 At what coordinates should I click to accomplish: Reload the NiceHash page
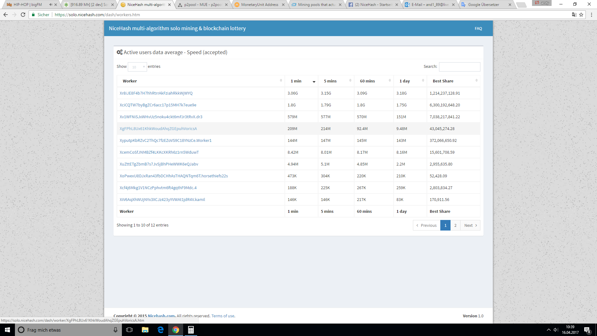[23, 15]
